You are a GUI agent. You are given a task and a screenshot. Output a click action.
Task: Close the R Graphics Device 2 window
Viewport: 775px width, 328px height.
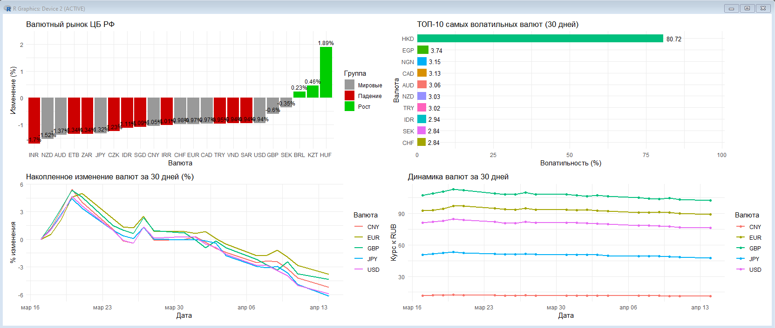click(x=763, y=8)
